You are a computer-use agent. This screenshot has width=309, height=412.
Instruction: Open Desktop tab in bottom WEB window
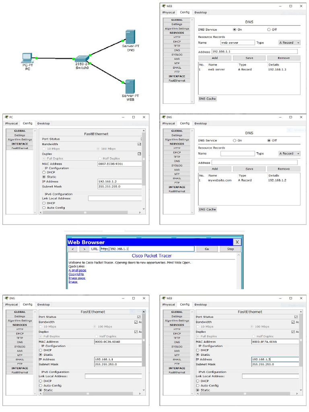[x=201, y=305]
